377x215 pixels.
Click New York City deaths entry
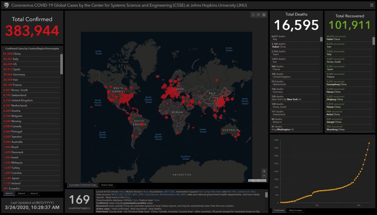pyautogui.click(x=295, y=98)
